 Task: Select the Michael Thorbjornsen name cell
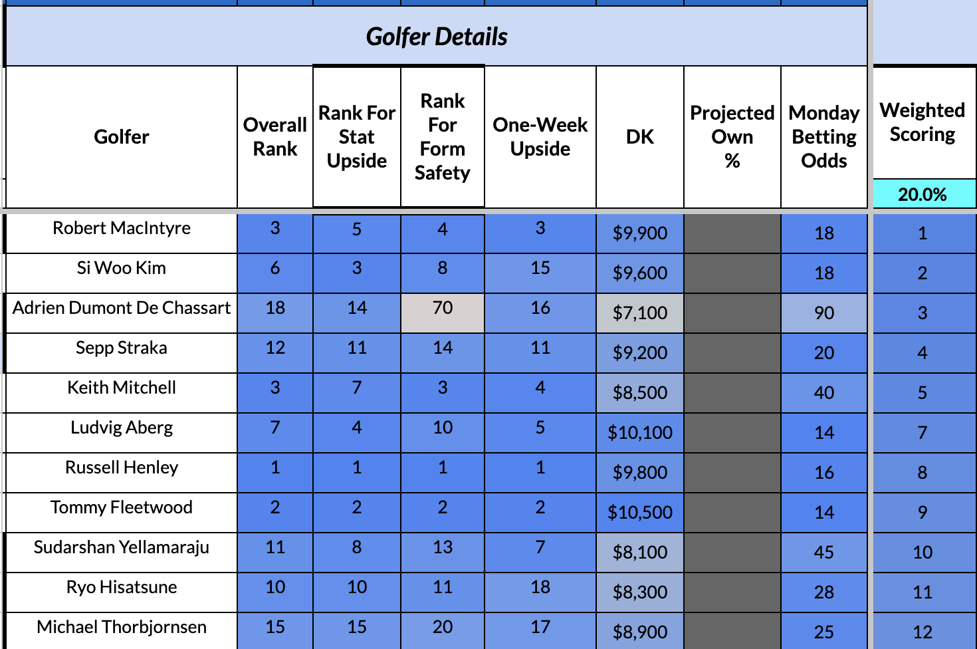click(x=121, y=627)
